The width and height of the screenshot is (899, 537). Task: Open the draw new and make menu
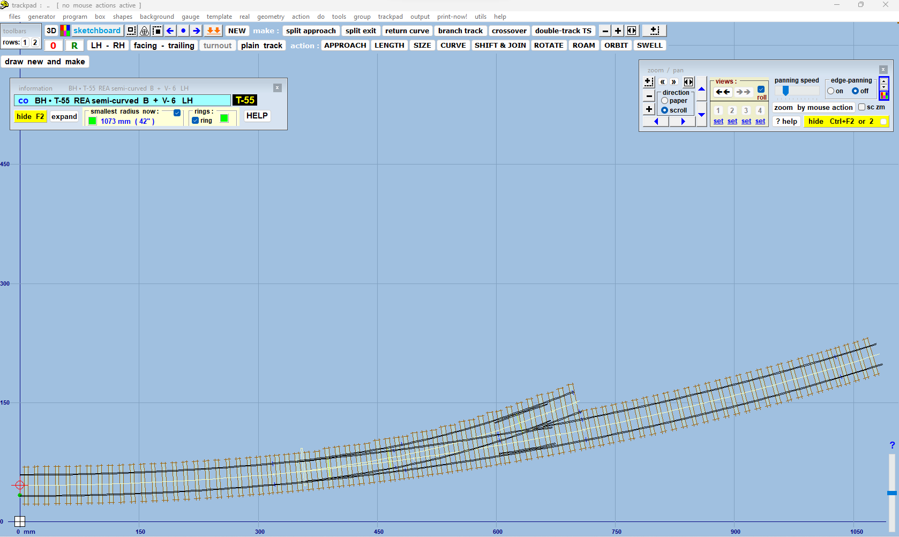[45, 62]
